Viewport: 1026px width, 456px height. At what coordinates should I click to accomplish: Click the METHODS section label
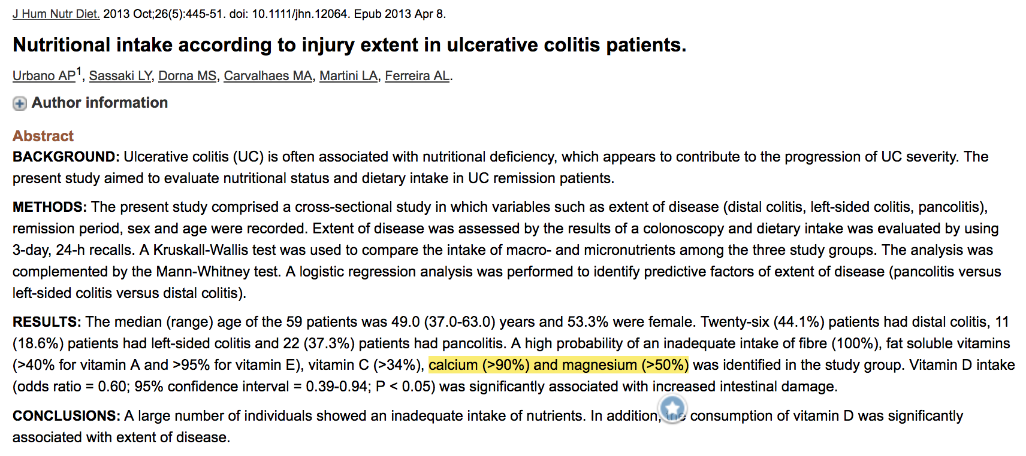[x=50, y=207]
